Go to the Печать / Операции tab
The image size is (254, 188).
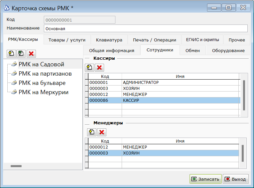pos(155,40)
